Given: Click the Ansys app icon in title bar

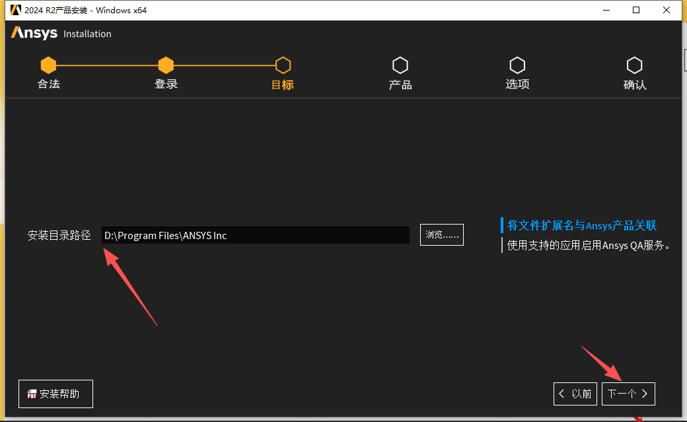Looking at the screenshot, I should tap(15, 10).
